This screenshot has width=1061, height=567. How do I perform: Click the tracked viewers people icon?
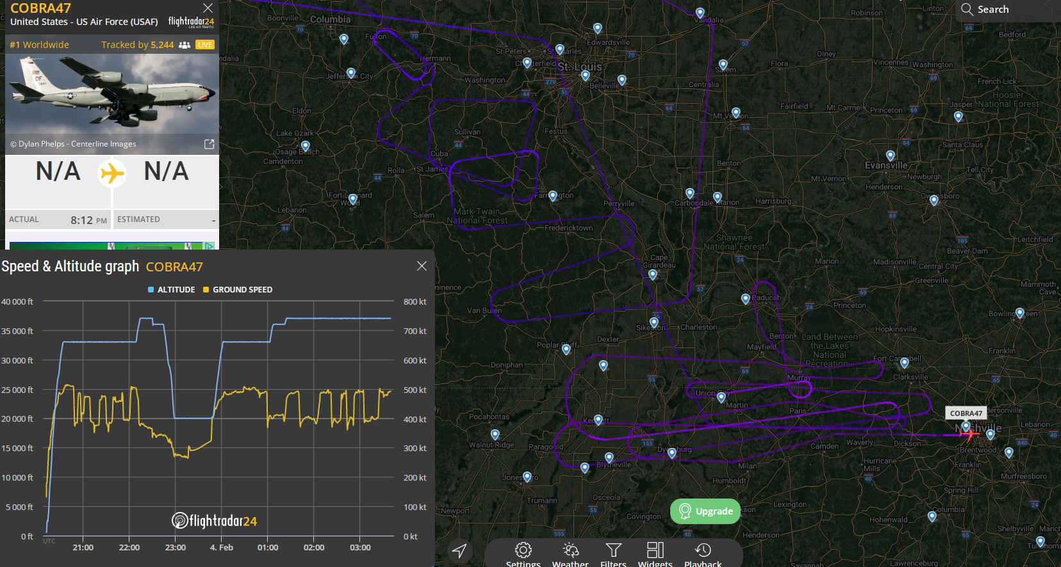[x=185, y=45]
